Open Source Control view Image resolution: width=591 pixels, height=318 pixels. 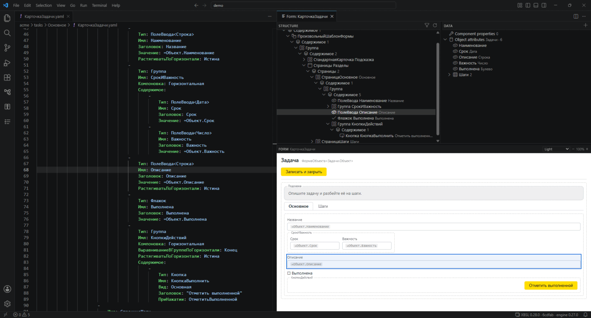(x=7, y=48)
